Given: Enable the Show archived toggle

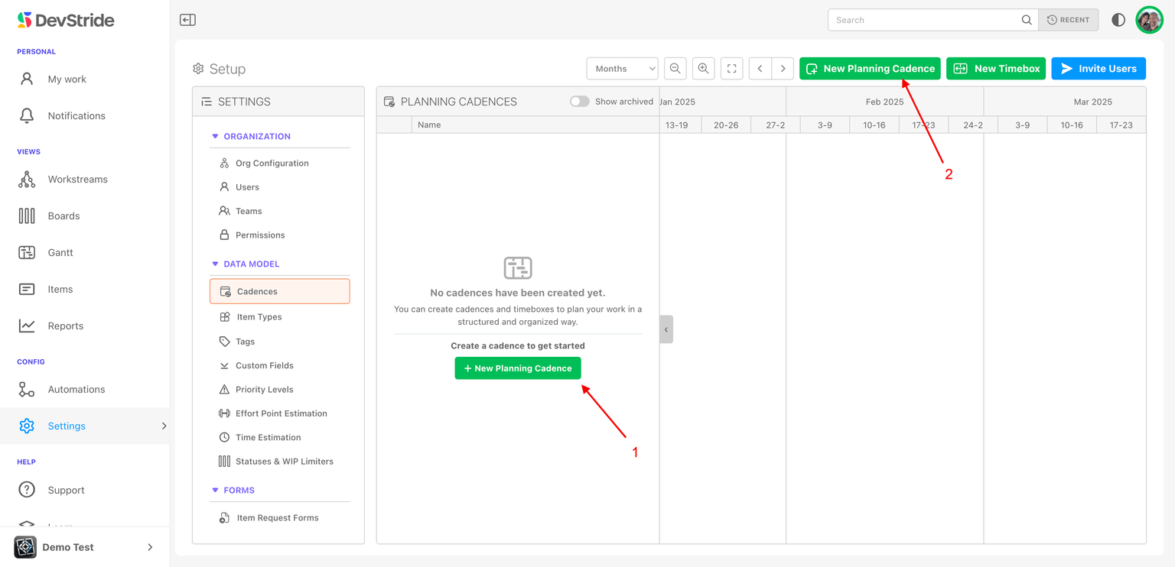Looking at the screenshot, I should tap(579, 102).
